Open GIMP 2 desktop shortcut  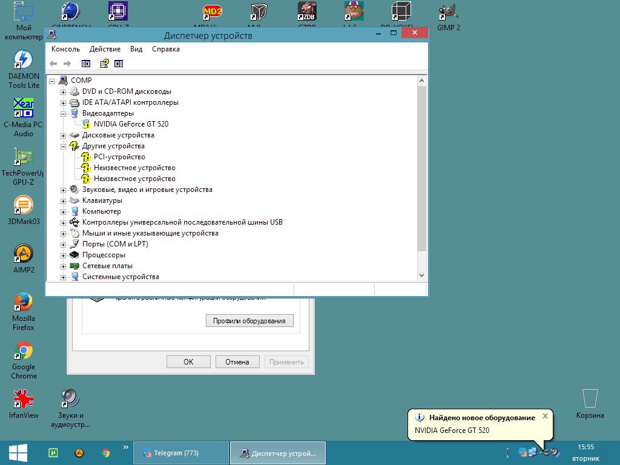(449, 16)
